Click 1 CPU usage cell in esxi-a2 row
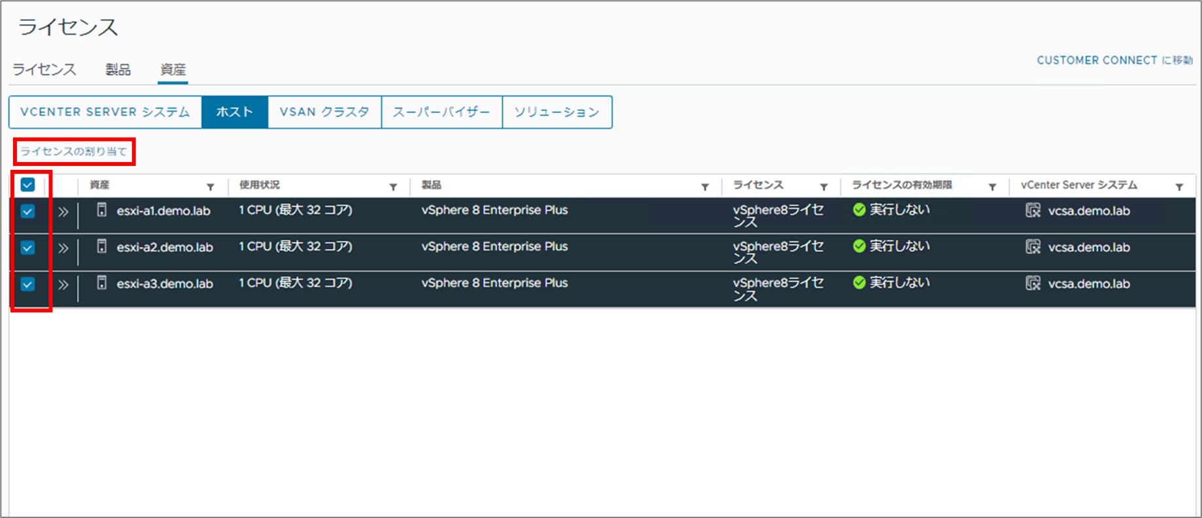The width and height of the screenshot is (1202, 518). click(296, 247)
